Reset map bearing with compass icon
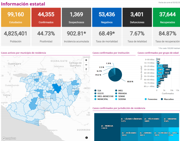180x141 pixels. coord(86,70)
